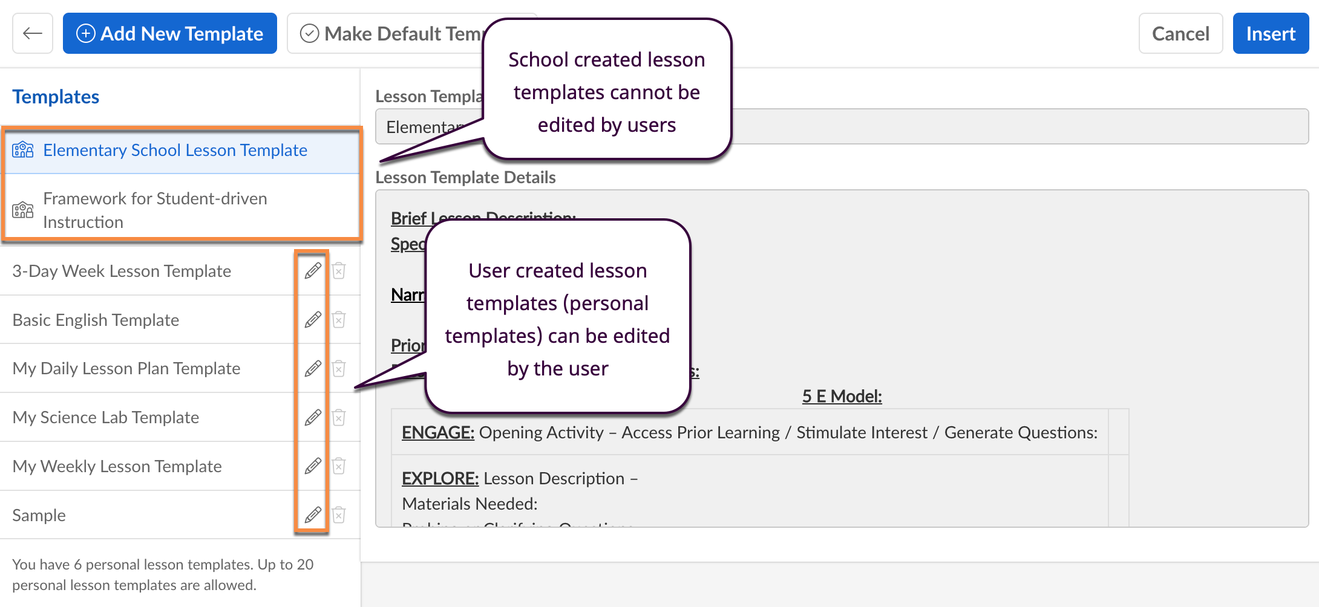The height and width of the screenshot is (607, 1319).
Task: Select Elementary School Lesson Template
Action: pyautogui.click(x=175, y=150)
